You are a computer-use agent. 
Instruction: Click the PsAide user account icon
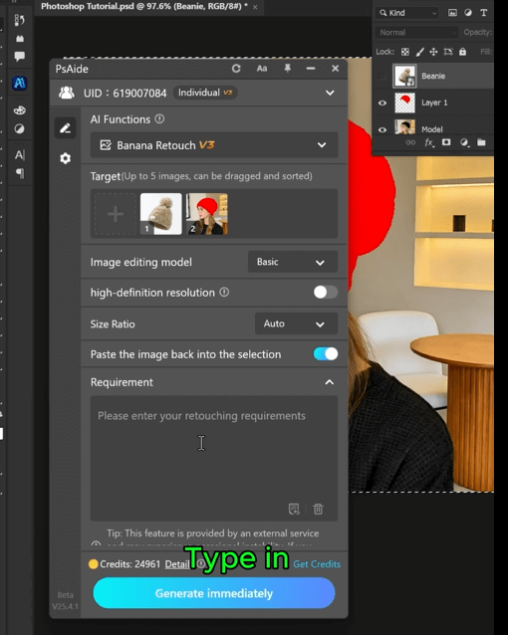pos(67,93)
